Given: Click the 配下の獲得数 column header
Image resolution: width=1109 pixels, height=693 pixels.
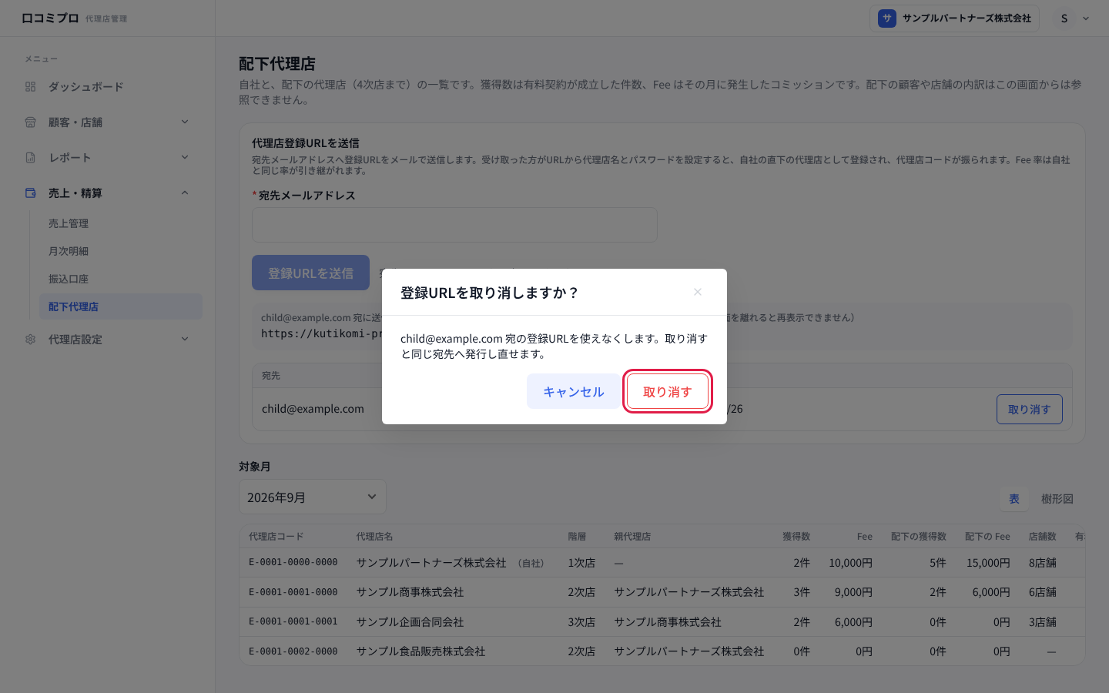Looking at the screenshot, I should pos(919,537).
